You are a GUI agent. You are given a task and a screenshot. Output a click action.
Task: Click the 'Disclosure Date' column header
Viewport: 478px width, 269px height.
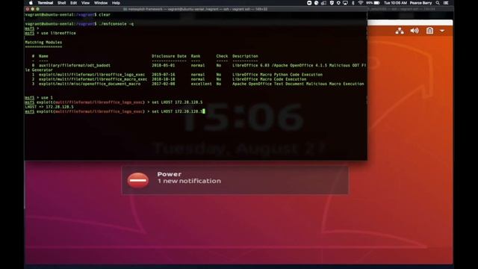click(170, 56)
